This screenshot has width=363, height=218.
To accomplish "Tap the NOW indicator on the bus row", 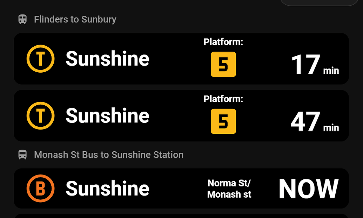I will coord(308,189).
